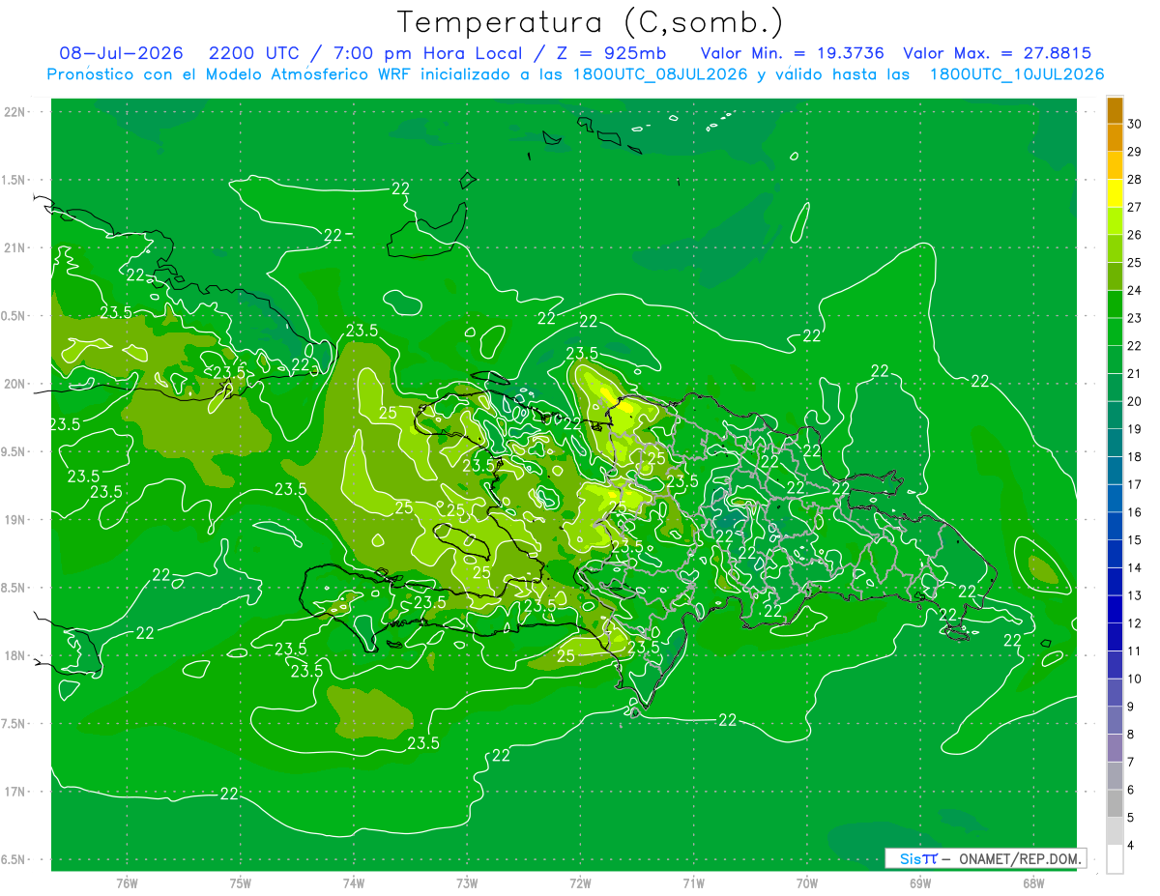
Task: Click the "Temperatura (C,somb.)" map title
Action: pos(591,22)
